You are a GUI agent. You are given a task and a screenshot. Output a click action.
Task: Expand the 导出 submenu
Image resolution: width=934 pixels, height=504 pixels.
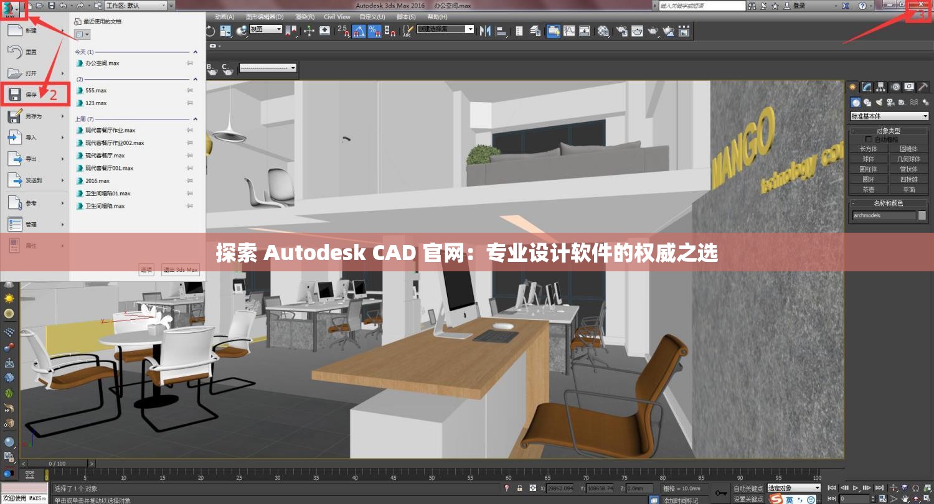coord(63,159)
